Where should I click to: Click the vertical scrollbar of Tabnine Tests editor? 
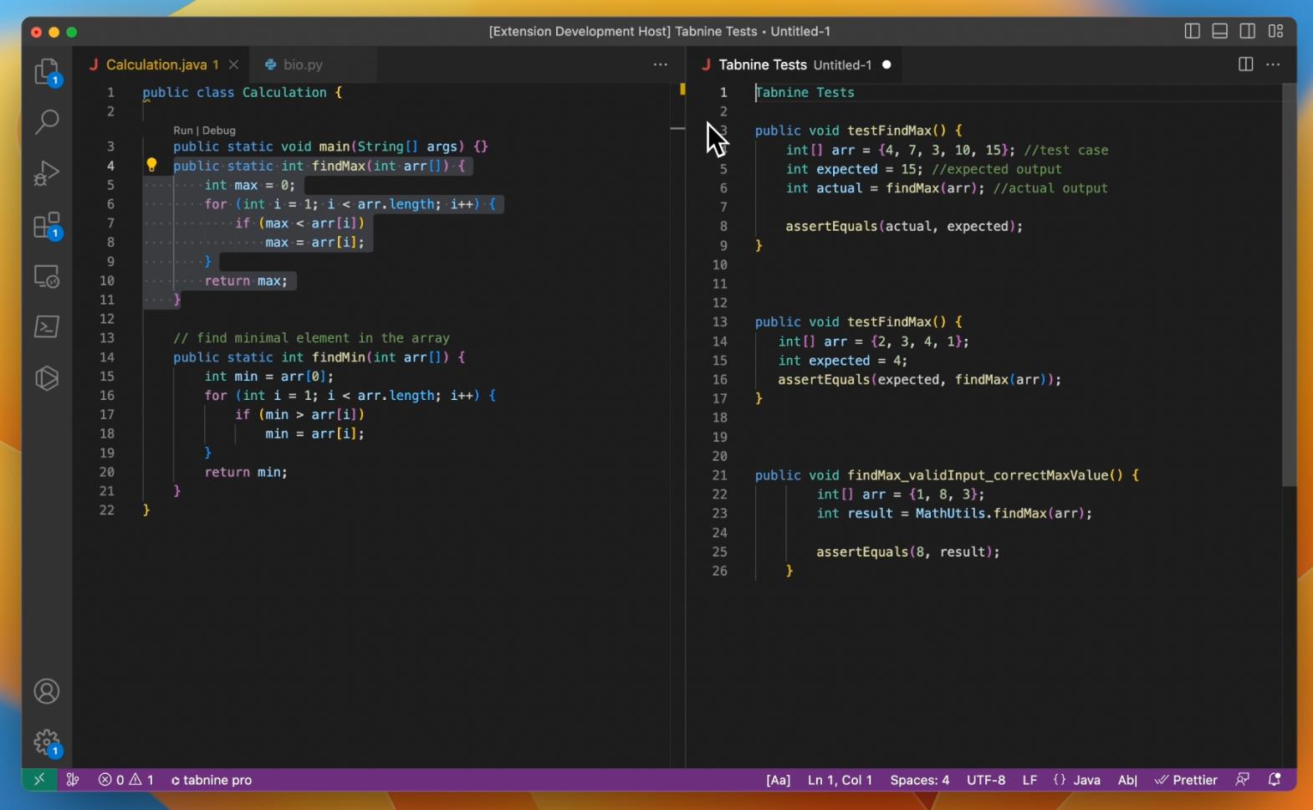tap(1289, 285)
